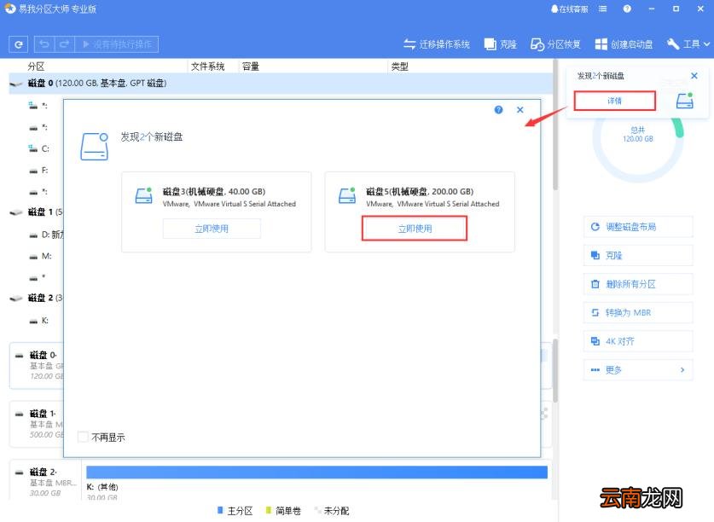714x522 pixels.
Task: Click 克隆 in the right operations panel
Action: [x=638, y=256]
